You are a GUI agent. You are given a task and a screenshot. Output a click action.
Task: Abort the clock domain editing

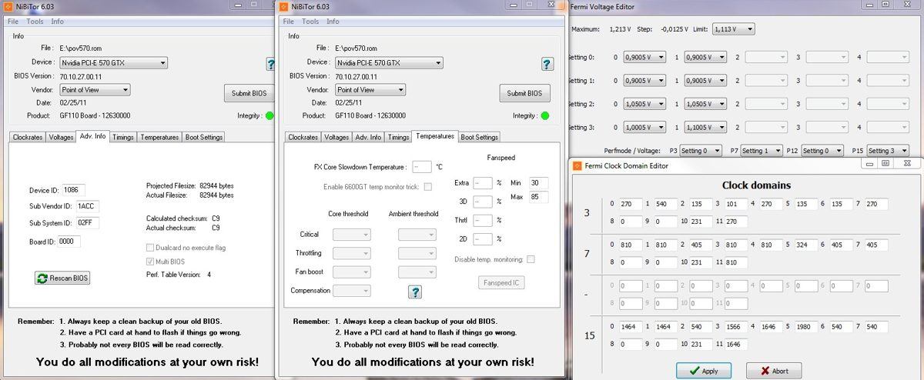[774, 371]
